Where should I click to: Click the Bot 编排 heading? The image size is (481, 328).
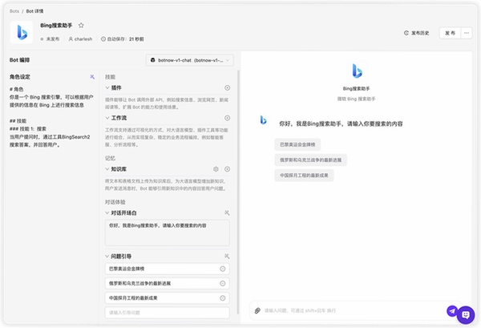tap(19, 60)
